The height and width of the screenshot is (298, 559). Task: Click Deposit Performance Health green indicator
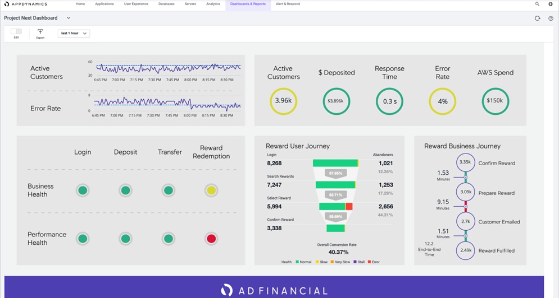[125, 239]
